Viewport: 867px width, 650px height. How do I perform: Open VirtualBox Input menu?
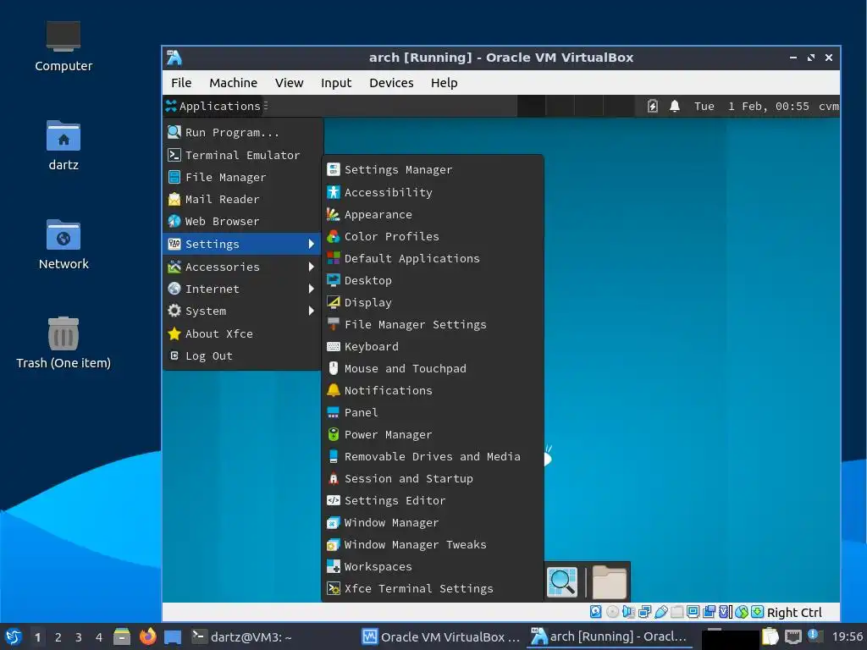click(x=336, y=83)
